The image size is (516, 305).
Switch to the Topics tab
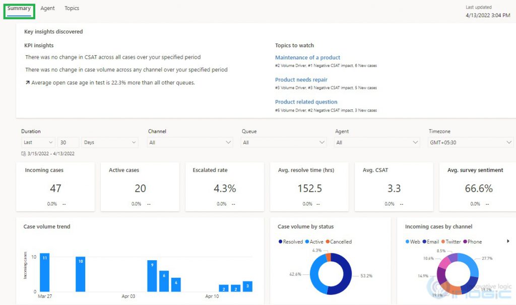click(x=72, y=8)
